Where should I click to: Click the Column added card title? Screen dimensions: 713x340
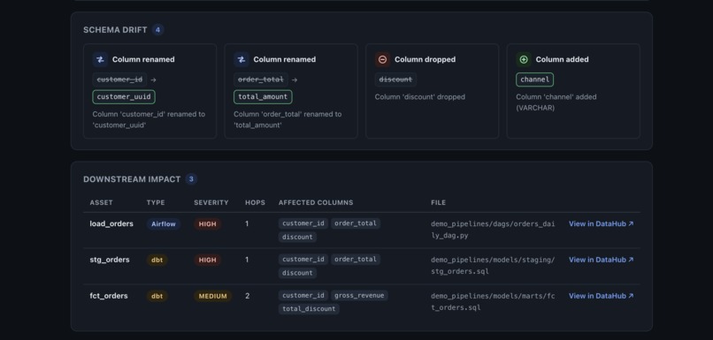(562, 59)
